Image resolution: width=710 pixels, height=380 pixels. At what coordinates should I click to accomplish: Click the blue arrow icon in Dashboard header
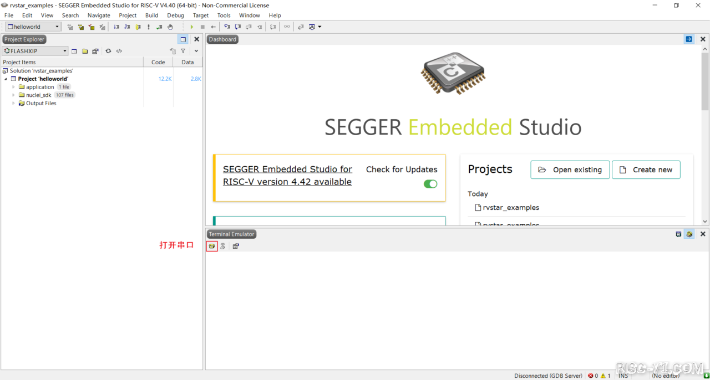click(x=688, y=39)
